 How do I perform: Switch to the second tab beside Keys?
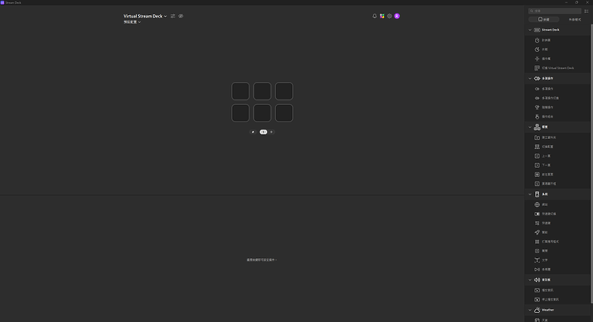(x=575, y=19)
